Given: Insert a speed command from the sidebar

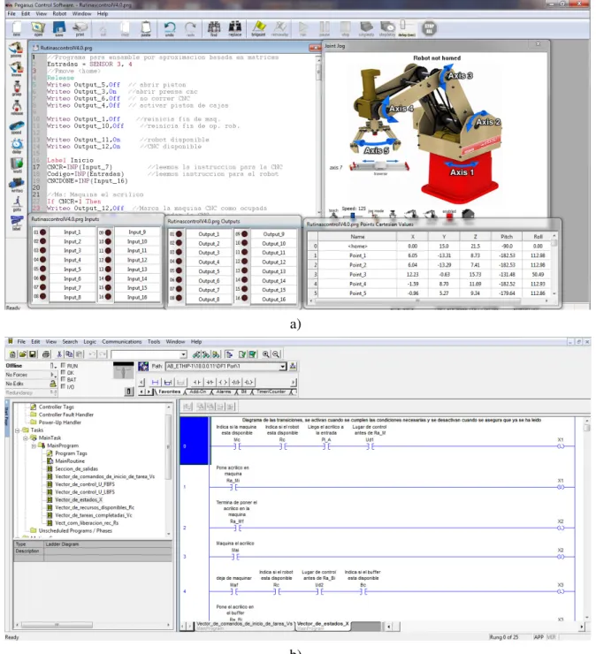Looking at the screenshot, I should point(17,126).
